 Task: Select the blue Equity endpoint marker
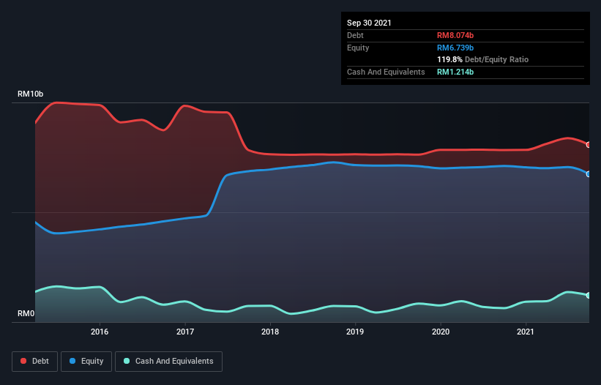tap(589, 174)
